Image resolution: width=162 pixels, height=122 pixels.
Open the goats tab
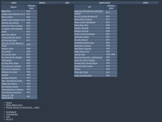click(14, 3)
